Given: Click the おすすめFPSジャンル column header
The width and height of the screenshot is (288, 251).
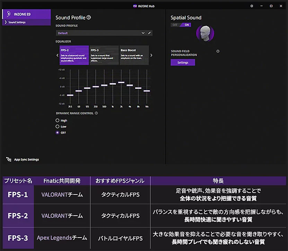Looking at the screenshot, I should click(x=120, y=181).
